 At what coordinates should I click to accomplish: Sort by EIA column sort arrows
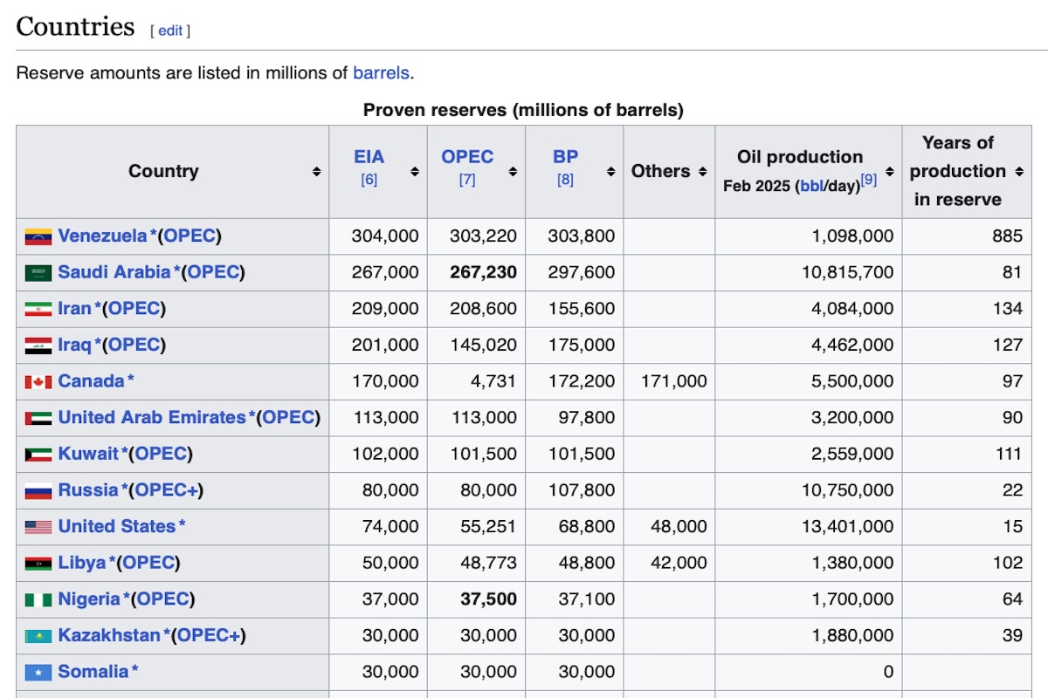[415, 172]
